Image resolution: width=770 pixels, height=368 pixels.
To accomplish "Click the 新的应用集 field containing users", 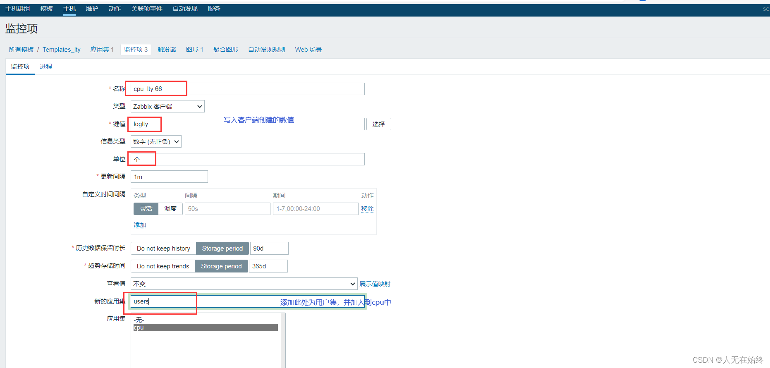I will [248, 301].
